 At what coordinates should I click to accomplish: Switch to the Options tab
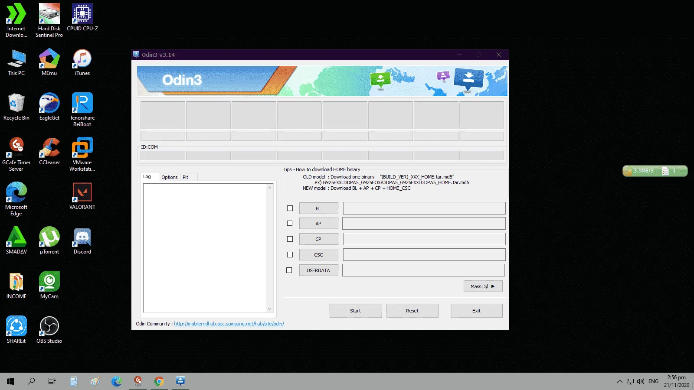click(x=170, y=177)
